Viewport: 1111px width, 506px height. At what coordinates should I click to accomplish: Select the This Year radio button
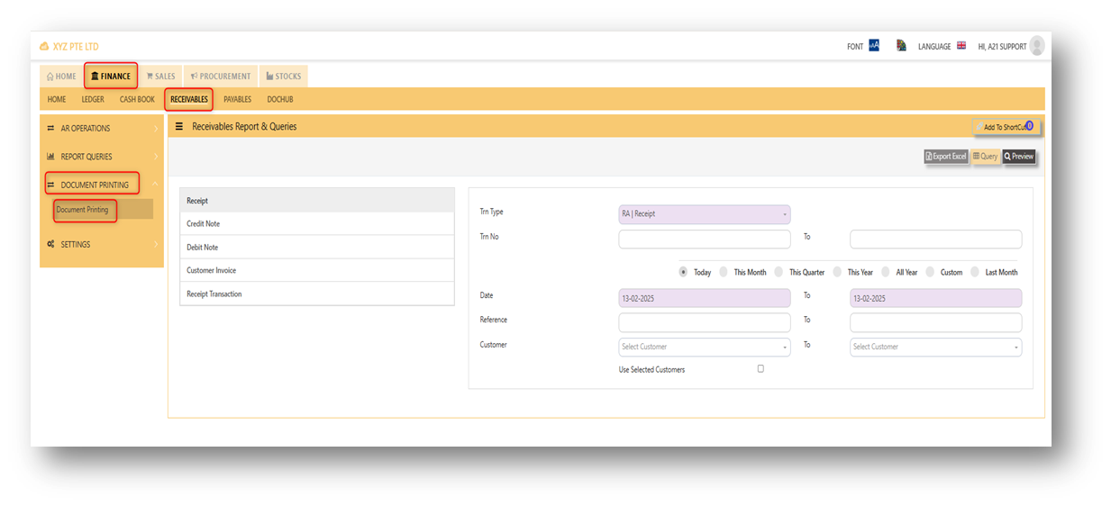(x=837, y=272)
